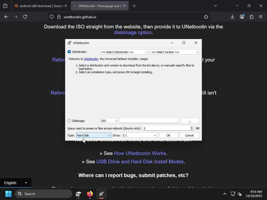Open the Select Version dropdown
Viewport: 267px width, 200px height.
(x=175, y=52)
